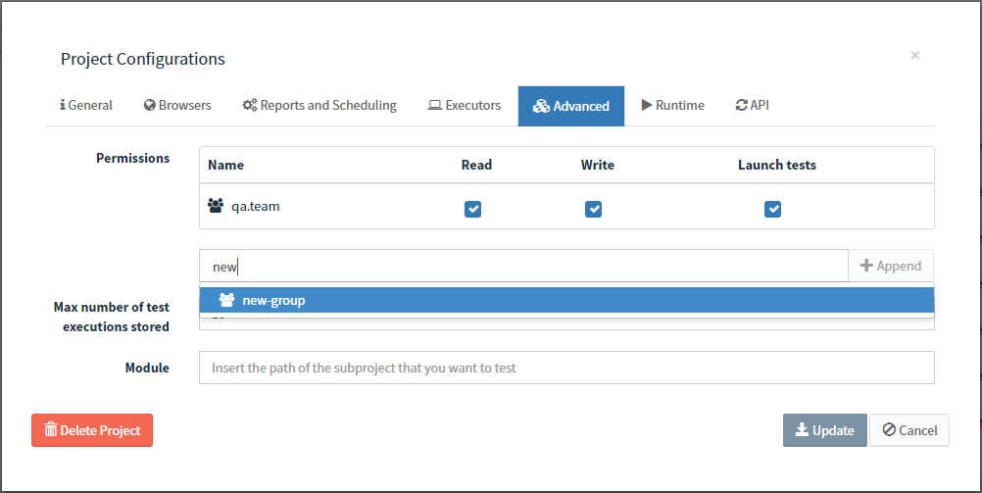The height and width of the screenshot is (493, 982).
Task: Click the Append button
Action: [x=891, y=266]
